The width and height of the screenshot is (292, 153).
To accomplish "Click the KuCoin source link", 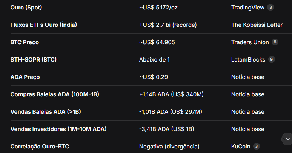I will pos(240,147).
